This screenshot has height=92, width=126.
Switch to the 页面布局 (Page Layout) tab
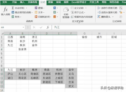coord(33,2)
